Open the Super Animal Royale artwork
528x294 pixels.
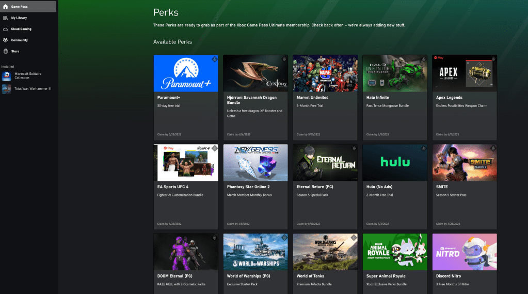[x=395, y=252]
